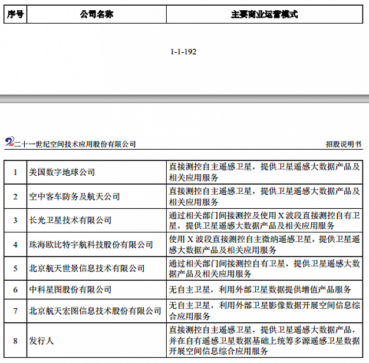This screenshot has width=369, height=363.
Task: Select cell 北京航天世景信息技术有限公司
Action: 97,268
